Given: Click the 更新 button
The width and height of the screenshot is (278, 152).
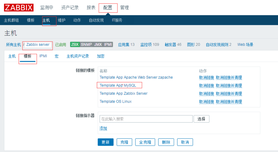Looking at the screenshot, I should click(106, 142).
